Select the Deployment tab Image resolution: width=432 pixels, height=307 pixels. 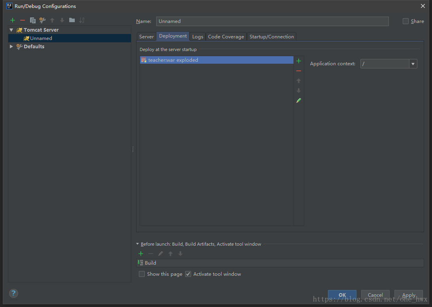point(173,36)
